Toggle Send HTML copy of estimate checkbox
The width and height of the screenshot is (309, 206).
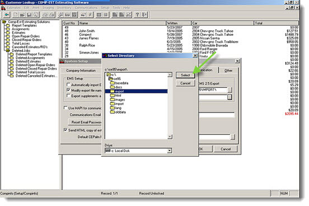(x=65, y=130)
